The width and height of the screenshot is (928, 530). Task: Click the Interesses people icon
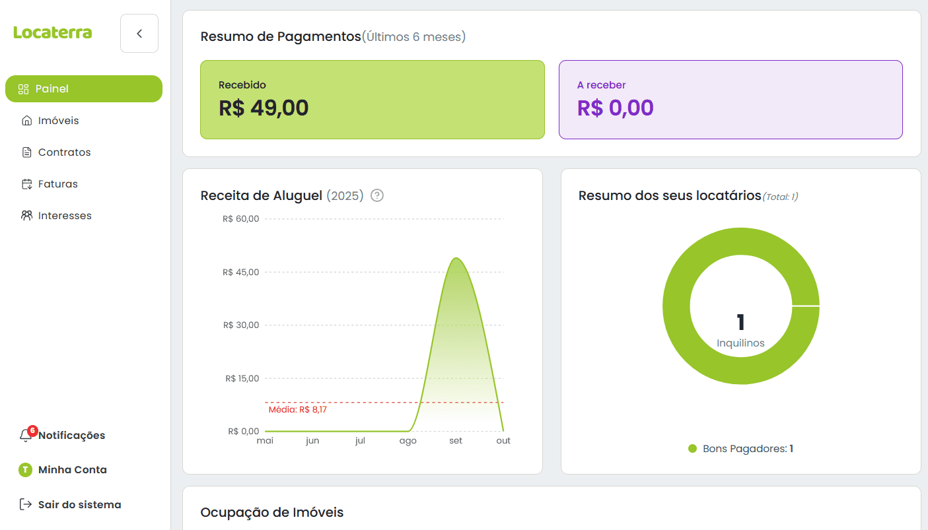(x=26, y=216)
